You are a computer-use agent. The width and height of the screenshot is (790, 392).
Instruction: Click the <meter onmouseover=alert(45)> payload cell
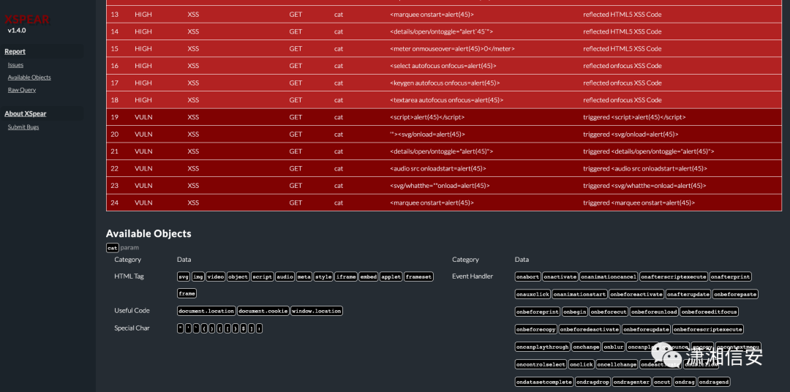pyautogui.click(x=452, y=48)
